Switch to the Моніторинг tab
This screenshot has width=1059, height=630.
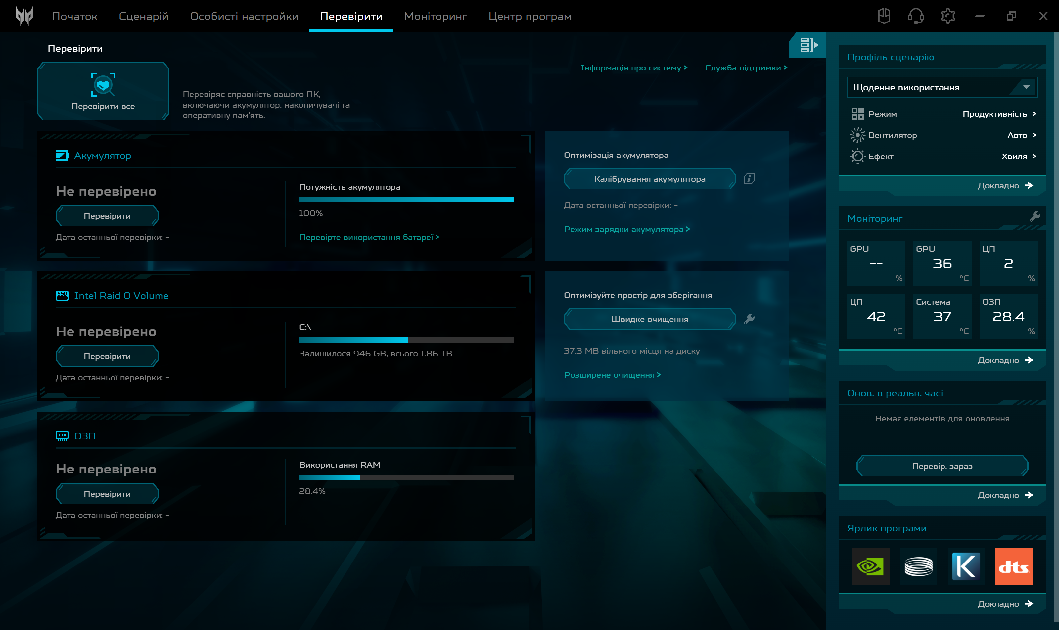(435, 16)
